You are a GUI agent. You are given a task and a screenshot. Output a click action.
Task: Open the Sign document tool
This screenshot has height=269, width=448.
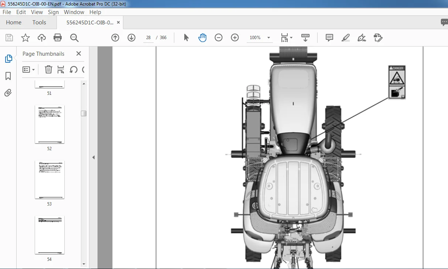click(x=362, y=38)
